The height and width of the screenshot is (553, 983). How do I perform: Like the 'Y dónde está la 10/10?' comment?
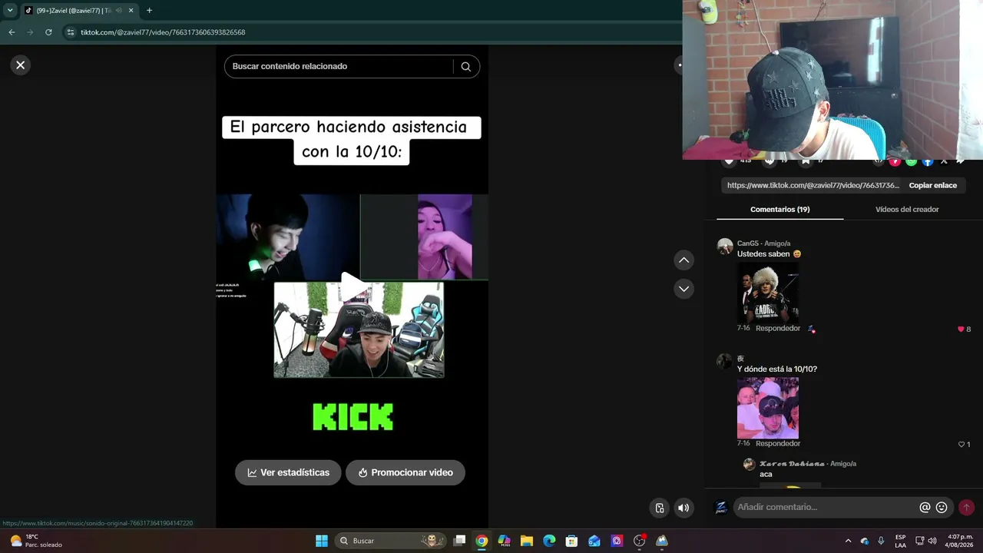(961, 445)
